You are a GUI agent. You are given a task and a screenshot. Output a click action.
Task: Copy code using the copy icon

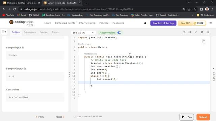204,41
